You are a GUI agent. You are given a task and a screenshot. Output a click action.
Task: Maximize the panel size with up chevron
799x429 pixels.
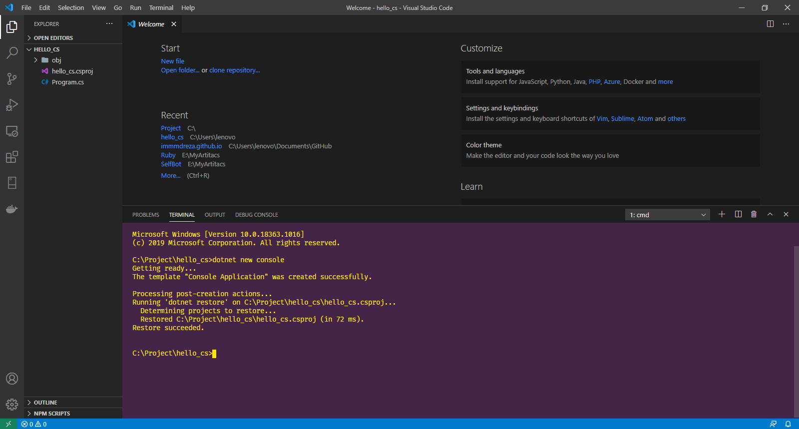[770, 214]
